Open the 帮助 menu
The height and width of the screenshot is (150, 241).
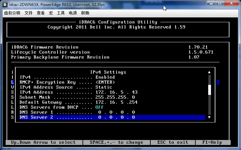pyautogui.click(x=85, y=13)
